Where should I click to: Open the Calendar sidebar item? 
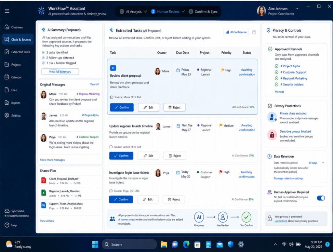point(13,77)
